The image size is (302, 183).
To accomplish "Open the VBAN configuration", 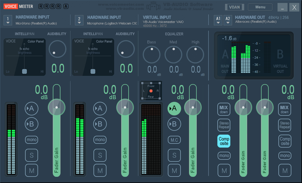I will coord(234,7).
